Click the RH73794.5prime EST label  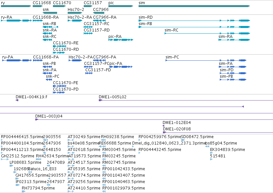pos(38,188)
